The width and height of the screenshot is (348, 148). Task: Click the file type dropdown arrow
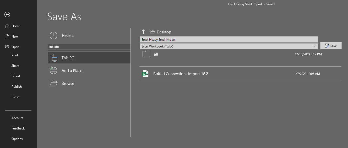pos(315,46)
